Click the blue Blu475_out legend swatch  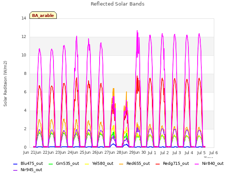click(15, 164)
